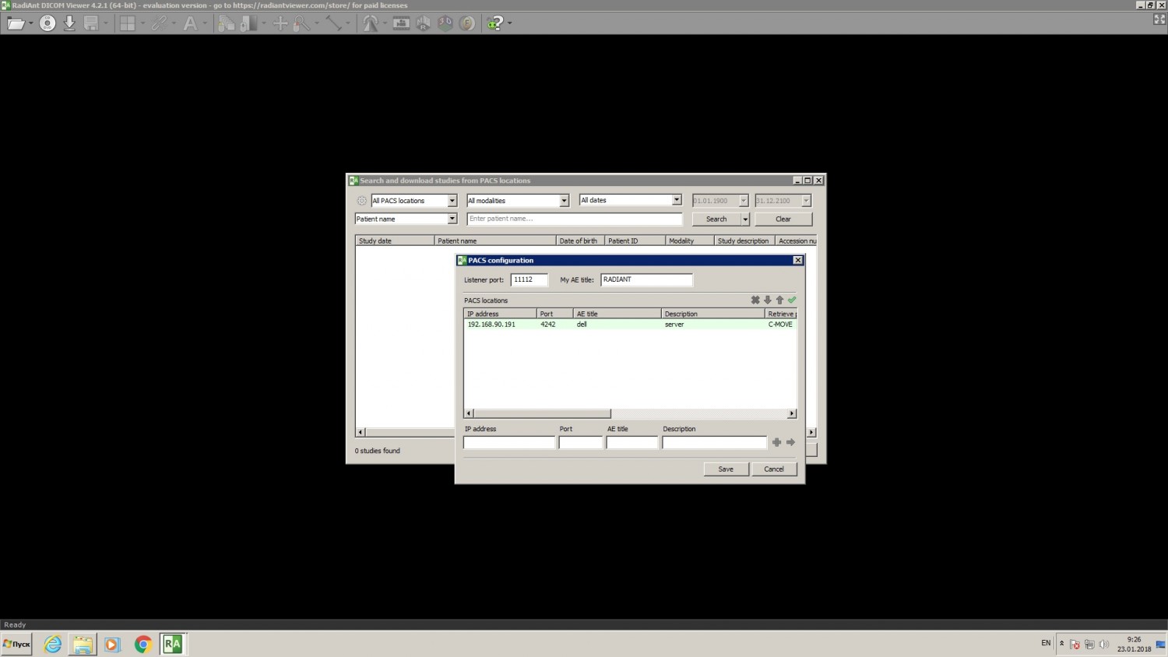The height and width of the screenshot is (657, 1168).
Task: Move the PACS location up in list
Action: [779, 300]
